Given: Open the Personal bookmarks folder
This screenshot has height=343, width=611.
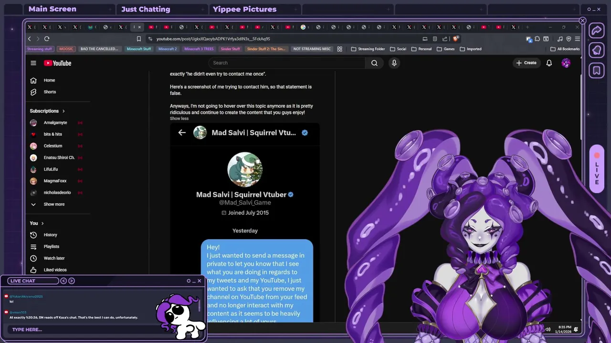Looking at the screenshot, I should [421, 49].
